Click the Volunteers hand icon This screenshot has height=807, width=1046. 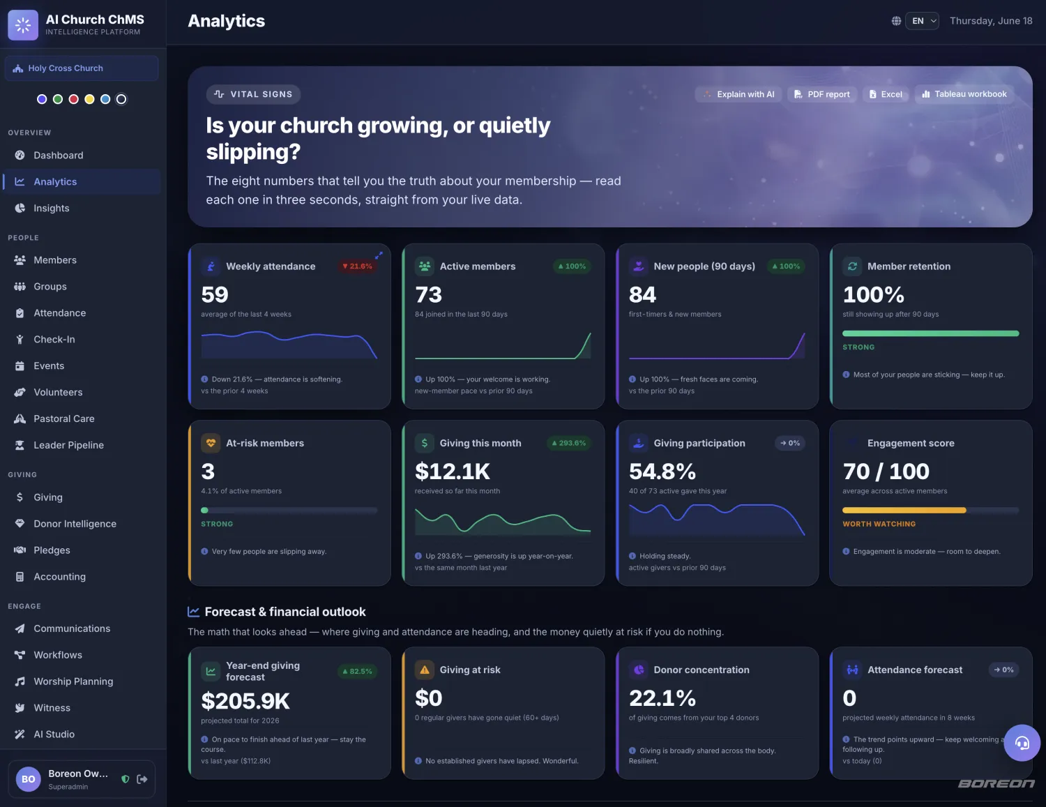tap(20, 393)
